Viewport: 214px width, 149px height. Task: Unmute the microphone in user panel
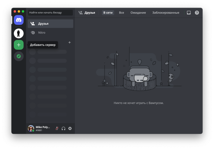57,128
